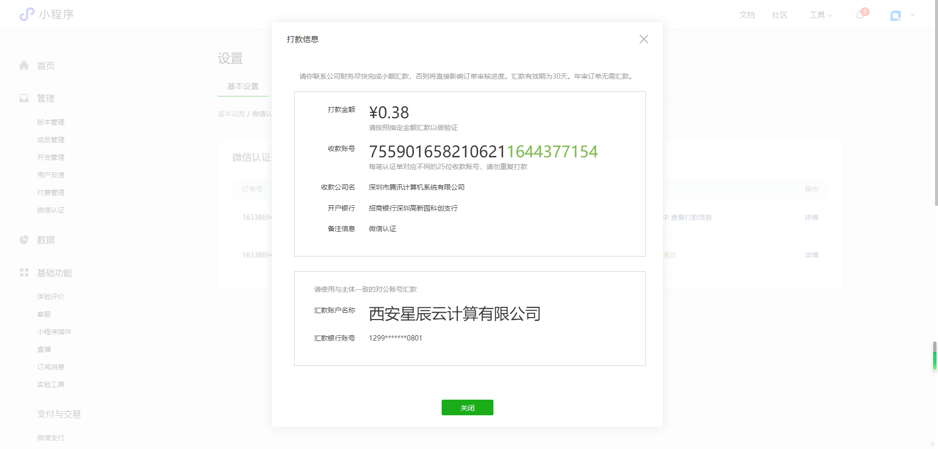Open 付费管理 in sidebar
Image resolution: width=938 pixels, height=449 pixels.
[x=51, y=192]
